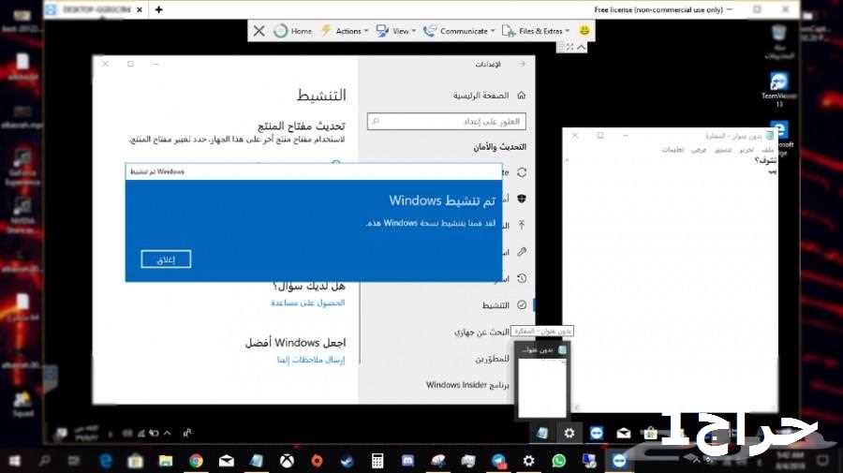
Task: Click the smiley feedback icon in toolbar
Action: pos(584,31)
